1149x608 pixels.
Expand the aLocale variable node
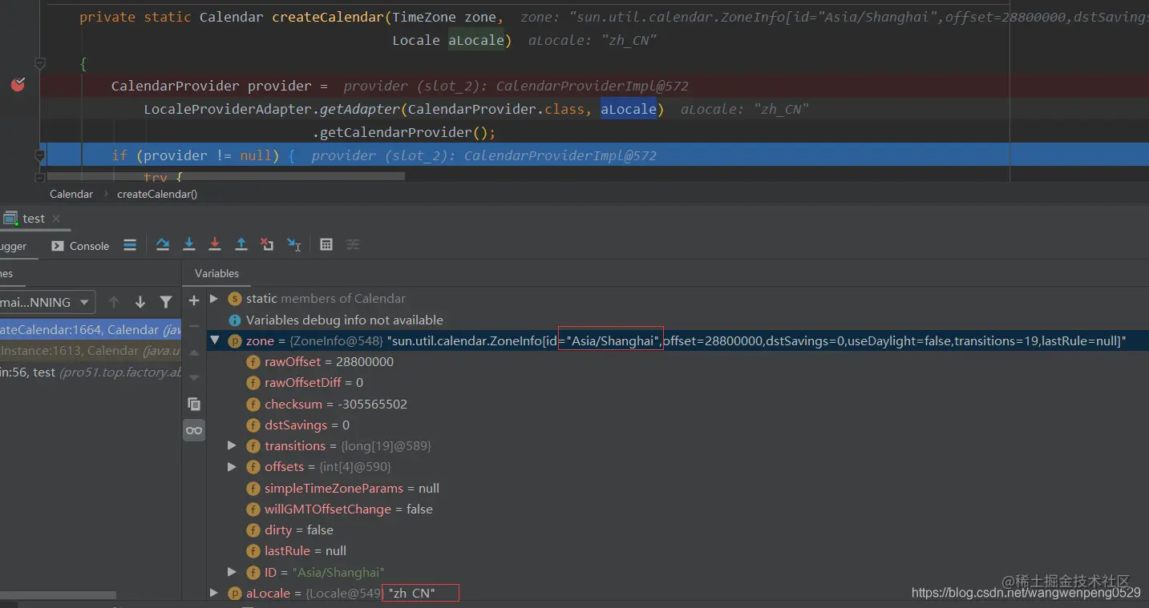(x=214, y=593)
